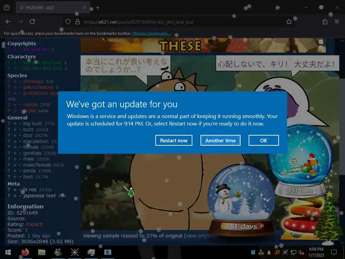The image size is (345, 259).
Task: Click the snowflake tray icon
Action: (x=285, y=252)
